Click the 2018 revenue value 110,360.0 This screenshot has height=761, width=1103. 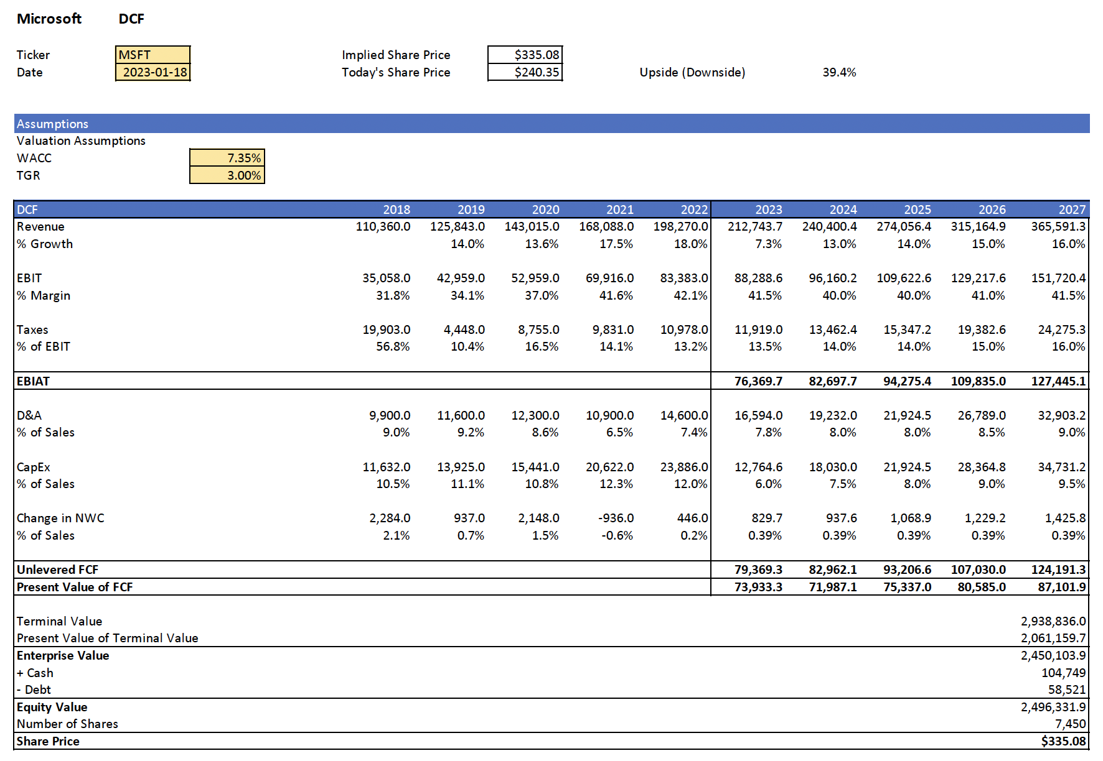(x=383, y=226)
